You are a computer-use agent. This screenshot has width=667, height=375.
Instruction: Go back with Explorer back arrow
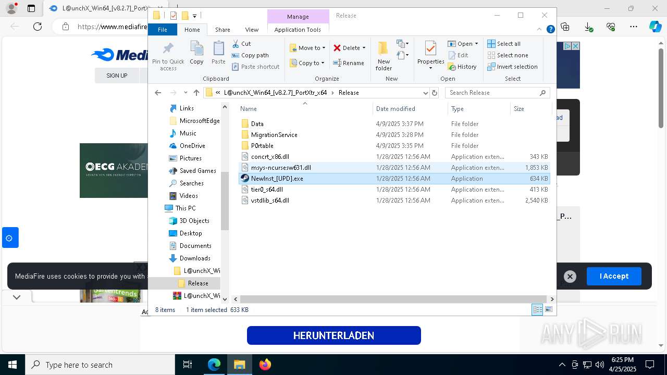[x=158, y=93]
